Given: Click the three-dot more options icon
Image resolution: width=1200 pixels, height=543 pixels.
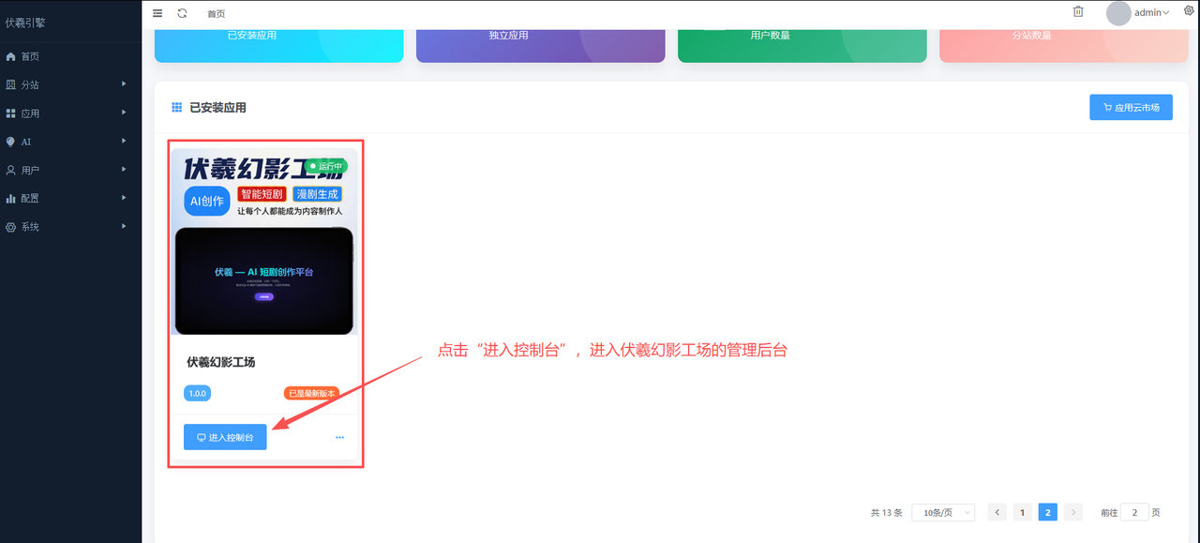Looking at the screenshot, I should (x=339, y=437).
